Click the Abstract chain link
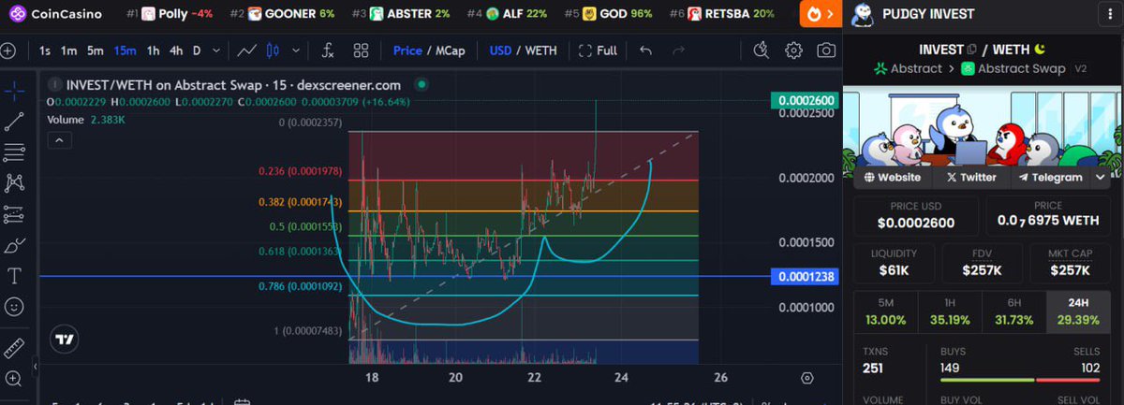The image size is (1124, 405). coord(908,68)
